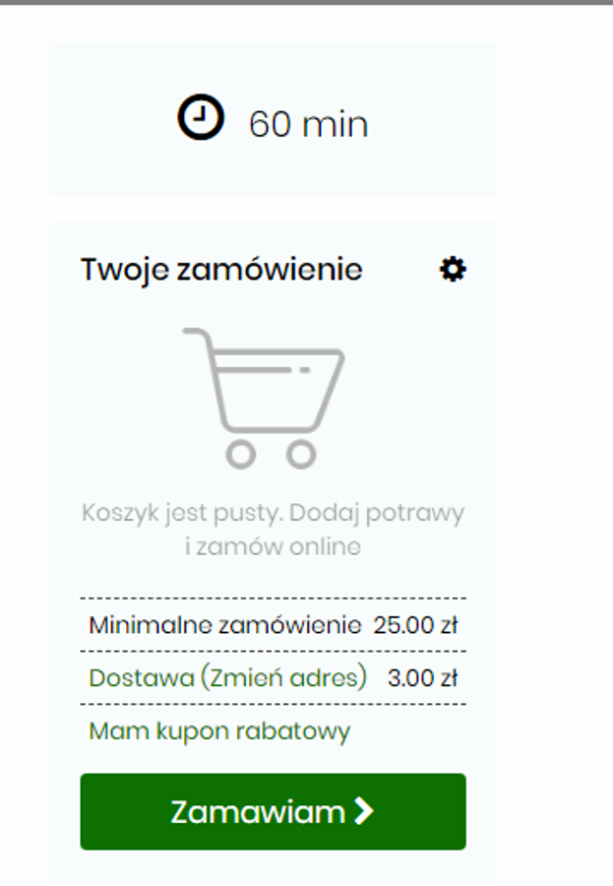Click the right wheel of the cart icon
The image size is (613, 886).
(x=301, y=454)
